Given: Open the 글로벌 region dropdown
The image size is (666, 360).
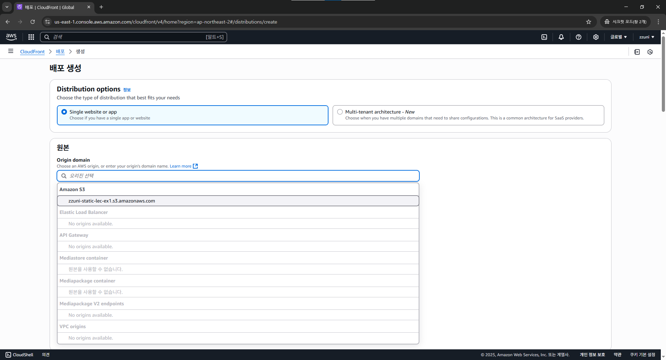Looking at the screenshot, I should 618,37.
